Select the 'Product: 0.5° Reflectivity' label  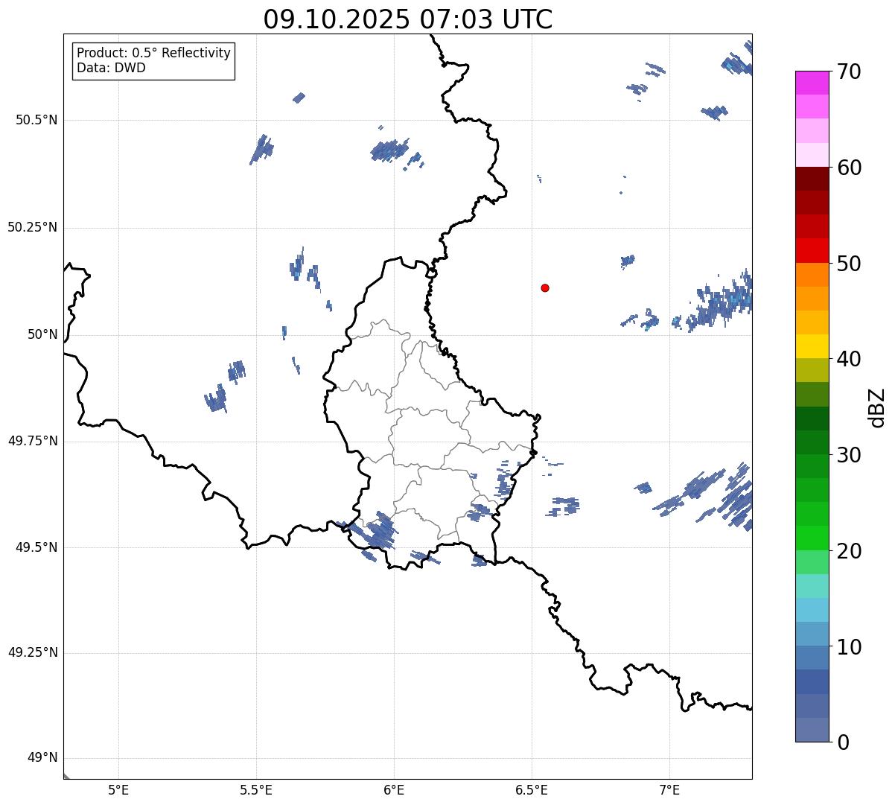click(x=153, y=54)
